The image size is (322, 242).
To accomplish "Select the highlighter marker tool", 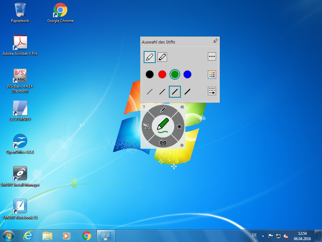I will [x=162, y=57].
